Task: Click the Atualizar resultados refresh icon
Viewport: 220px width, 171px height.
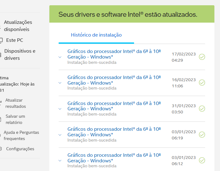Action: tap(1, 103)
